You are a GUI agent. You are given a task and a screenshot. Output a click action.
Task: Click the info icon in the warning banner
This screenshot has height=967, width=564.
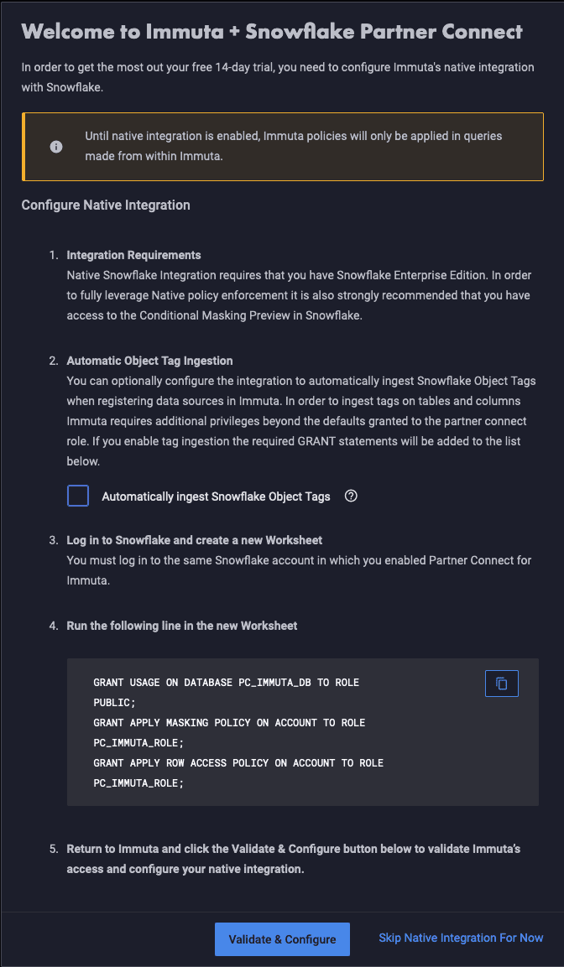point(56,147)
